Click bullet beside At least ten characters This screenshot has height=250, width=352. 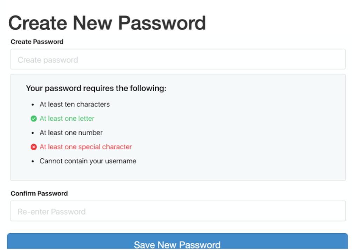tap(33, 105)
